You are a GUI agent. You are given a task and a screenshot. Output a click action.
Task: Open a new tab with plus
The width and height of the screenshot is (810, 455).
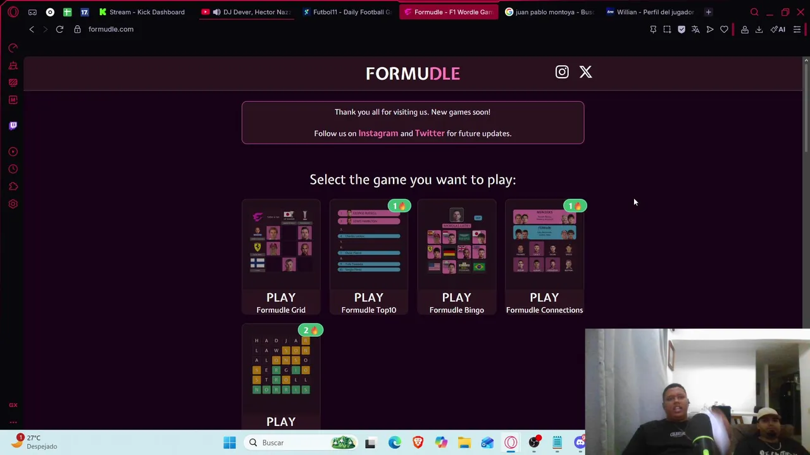708,12
